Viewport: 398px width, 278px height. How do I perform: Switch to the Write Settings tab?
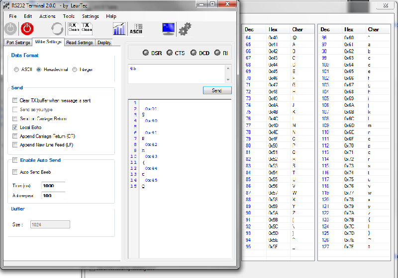[48, 42]
